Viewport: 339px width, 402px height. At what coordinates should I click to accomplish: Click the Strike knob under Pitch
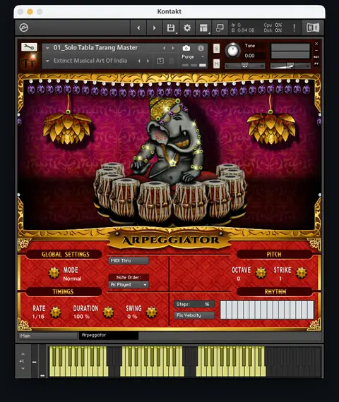[302, 273]
